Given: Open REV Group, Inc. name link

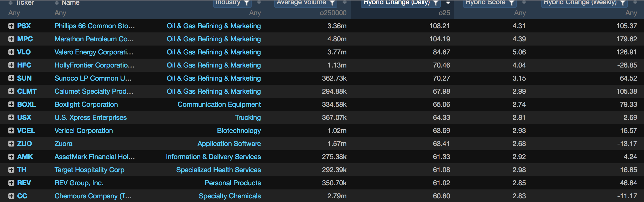Looking at the screenshot, I should coord(79,183).
